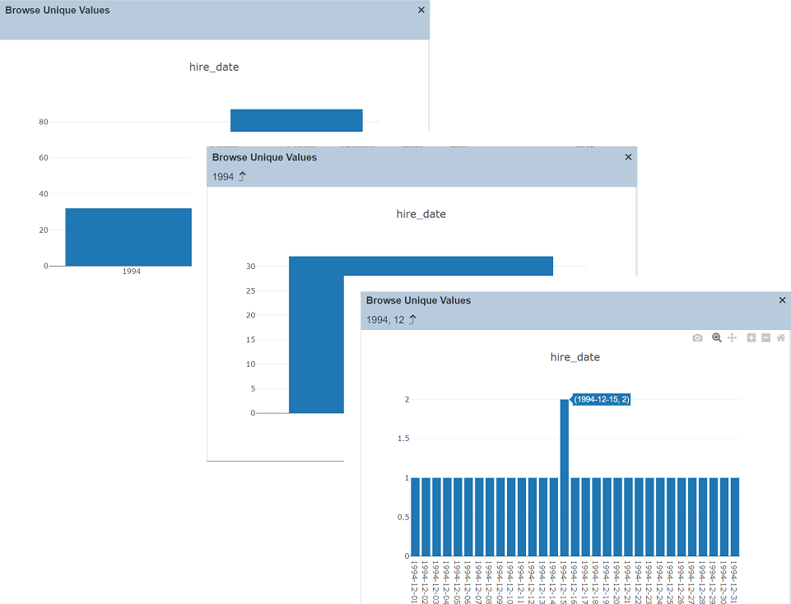Click the tallest bar for 1994-12-15
Image resolution: width=791 pixels, height=604 pixels.
click(x=565, y=477)
